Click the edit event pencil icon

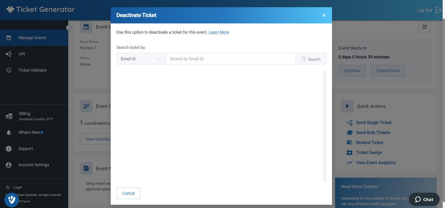tap(424, 27)
